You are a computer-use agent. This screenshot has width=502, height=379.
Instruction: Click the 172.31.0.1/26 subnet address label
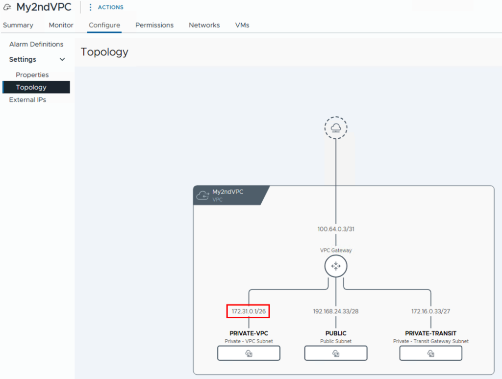[249, 311]
